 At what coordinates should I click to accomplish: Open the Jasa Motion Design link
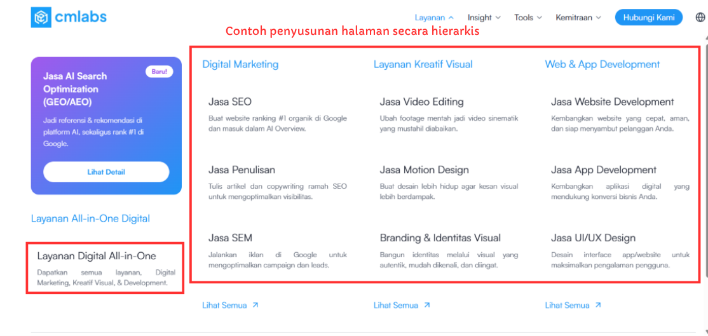click(424, 170)
